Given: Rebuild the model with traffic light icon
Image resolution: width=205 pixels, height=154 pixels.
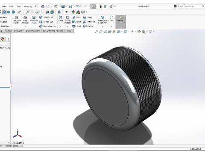Looking at the screenshot, I should coord(100,6).
